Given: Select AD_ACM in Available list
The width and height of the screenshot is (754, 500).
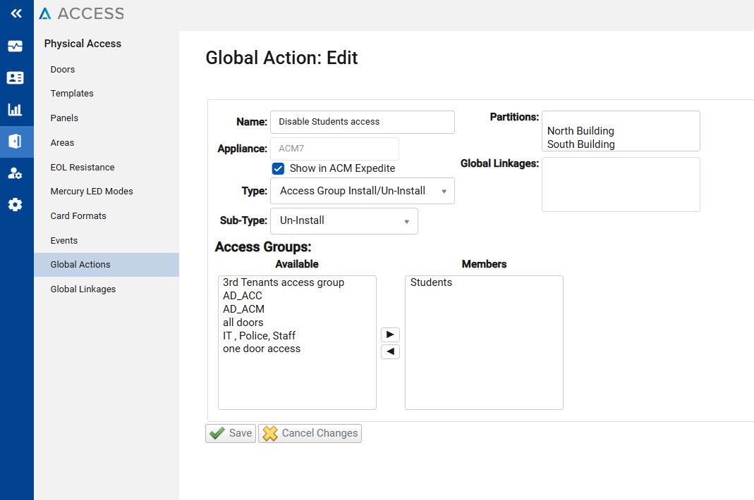Looking at the screenshot, I should coord(244,309).
